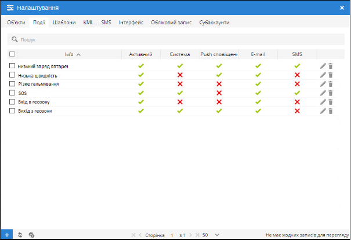Screen dimensions: 351x240
Task: Check the Низький заряд батареї checkbox
Action: pos(12,66)
